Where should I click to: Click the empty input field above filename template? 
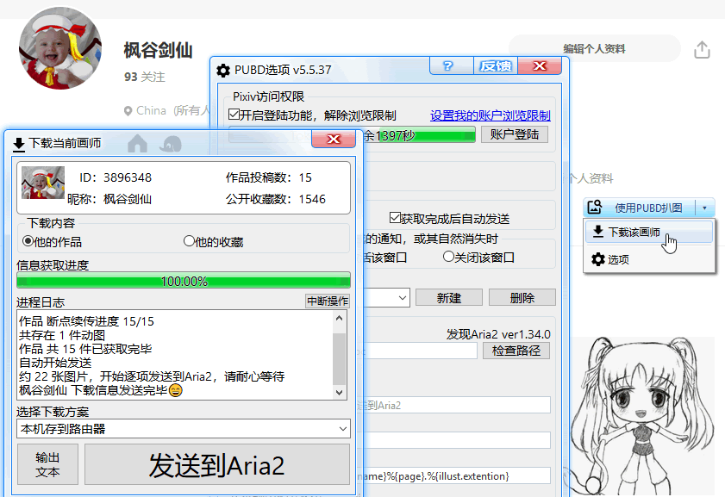click(456, 440)
